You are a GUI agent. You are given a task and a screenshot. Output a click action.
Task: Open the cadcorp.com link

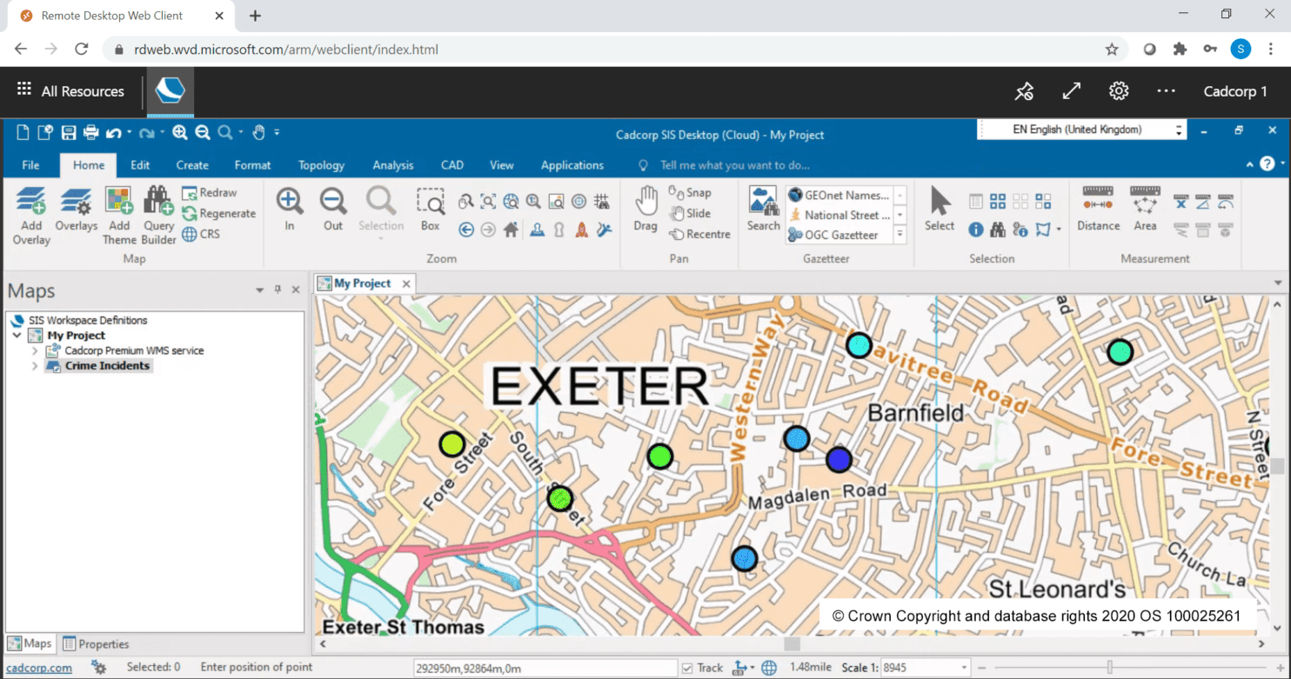[x=39, y=668]
